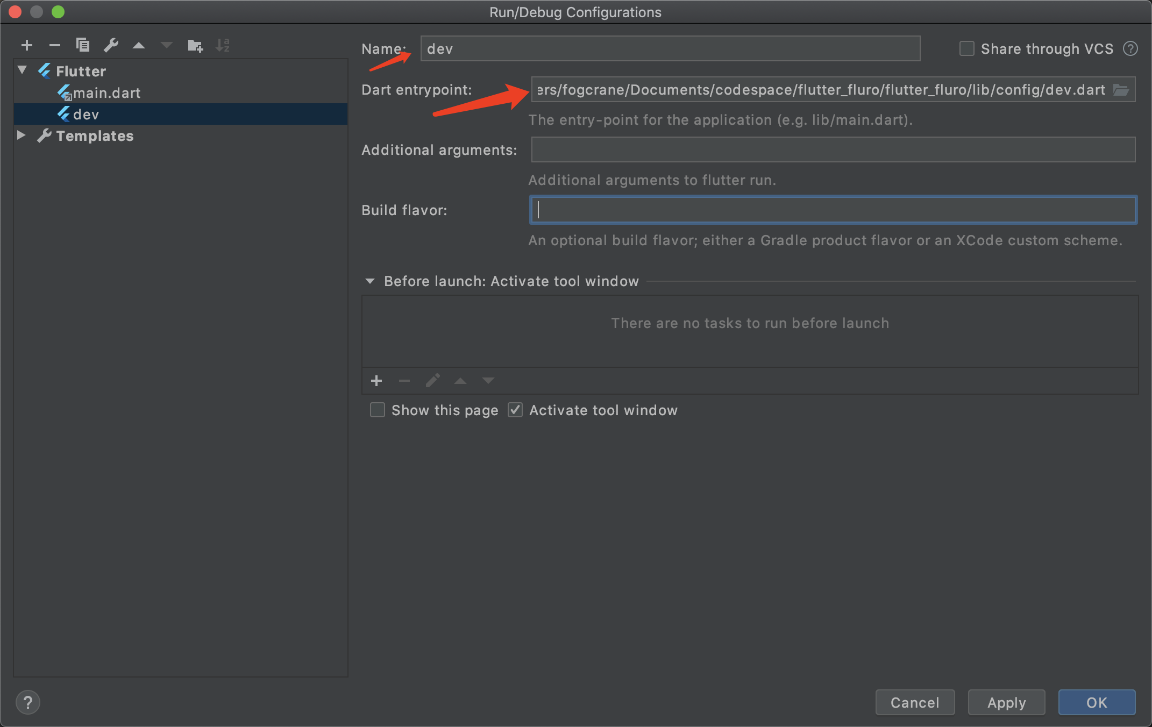Screen dimensions: 1152x727
Task: Check the Show this page option
Action: tap(378, 410)
